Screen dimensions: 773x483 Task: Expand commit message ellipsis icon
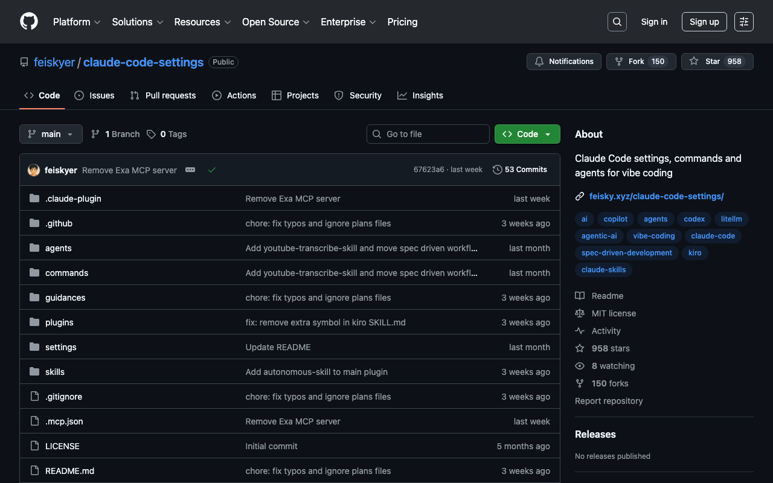(190, 170)
